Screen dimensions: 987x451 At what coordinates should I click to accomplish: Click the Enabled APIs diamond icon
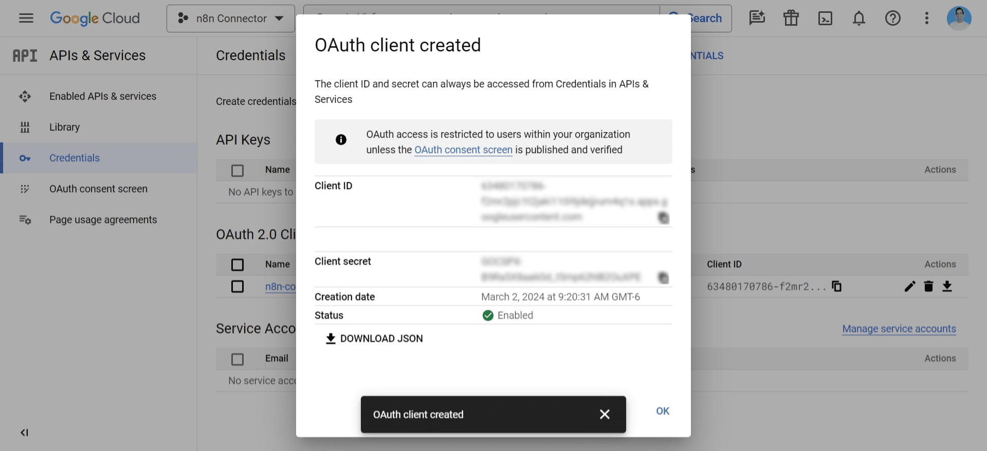[x=25, y=96]
